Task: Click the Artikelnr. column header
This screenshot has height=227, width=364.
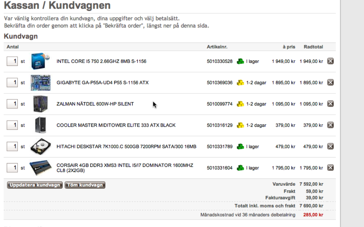Action: pos(217,47)
